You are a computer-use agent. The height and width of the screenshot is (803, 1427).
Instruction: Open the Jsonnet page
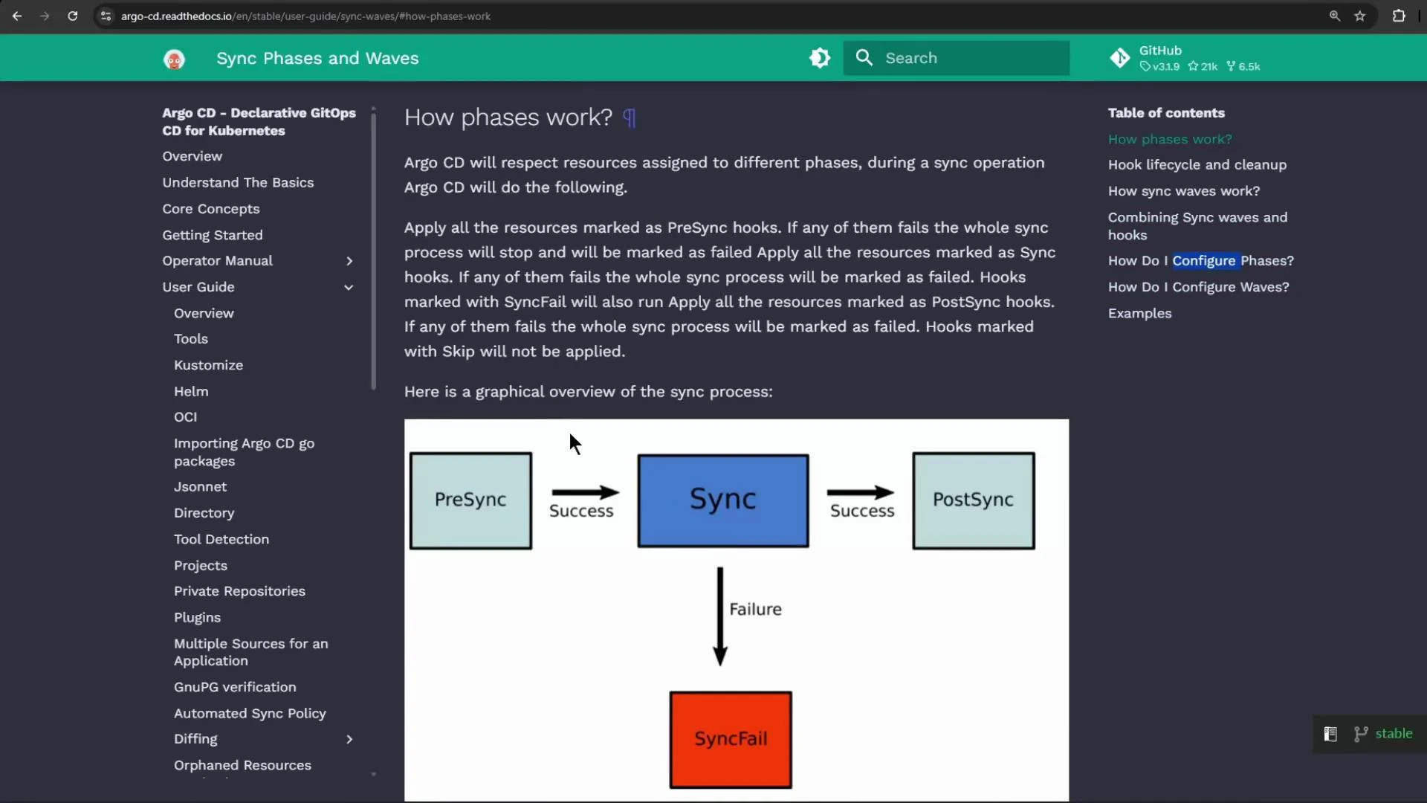[x=201, y=487]
